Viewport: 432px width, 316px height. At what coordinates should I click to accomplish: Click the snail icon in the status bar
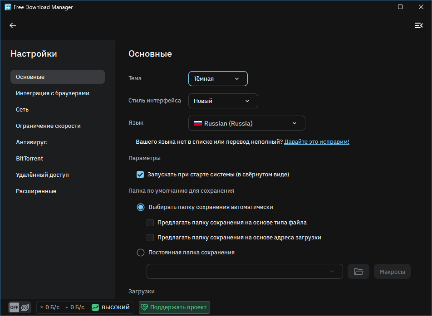click(x=25, y=307)
